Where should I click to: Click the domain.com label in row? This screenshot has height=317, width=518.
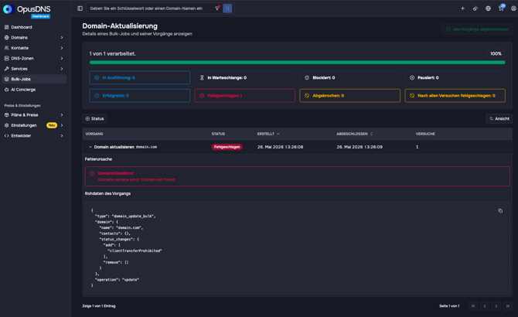point(146,147)
